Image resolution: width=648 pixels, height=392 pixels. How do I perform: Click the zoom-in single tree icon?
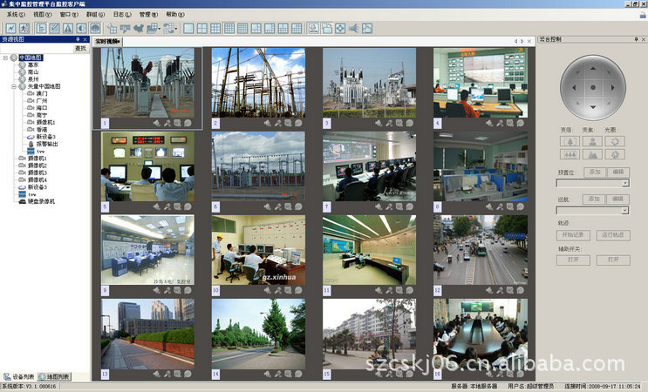click(x=570, y=140)
